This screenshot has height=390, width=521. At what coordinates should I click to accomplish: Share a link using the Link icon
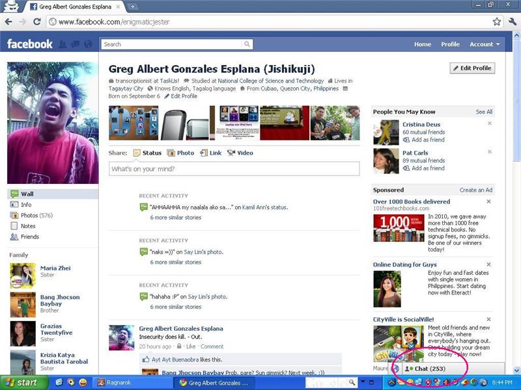point(210,153)
